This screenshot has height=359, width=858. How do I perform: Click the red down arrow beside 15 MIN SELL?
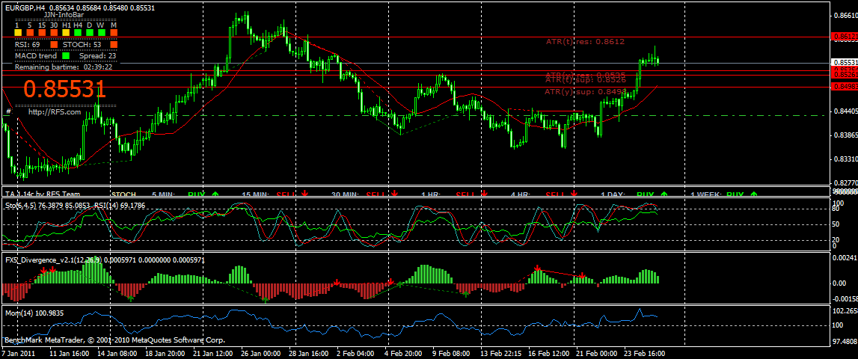coord(304,194)
